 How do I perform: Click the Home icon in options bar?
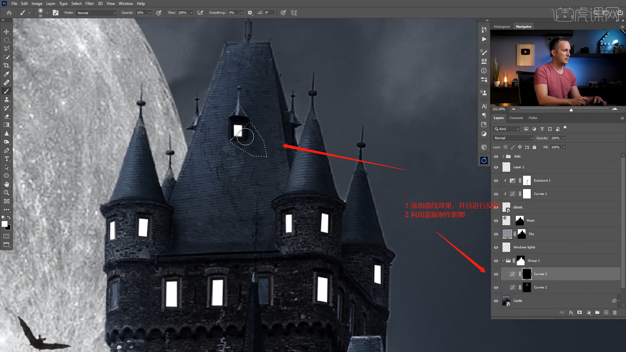(9, 13)
